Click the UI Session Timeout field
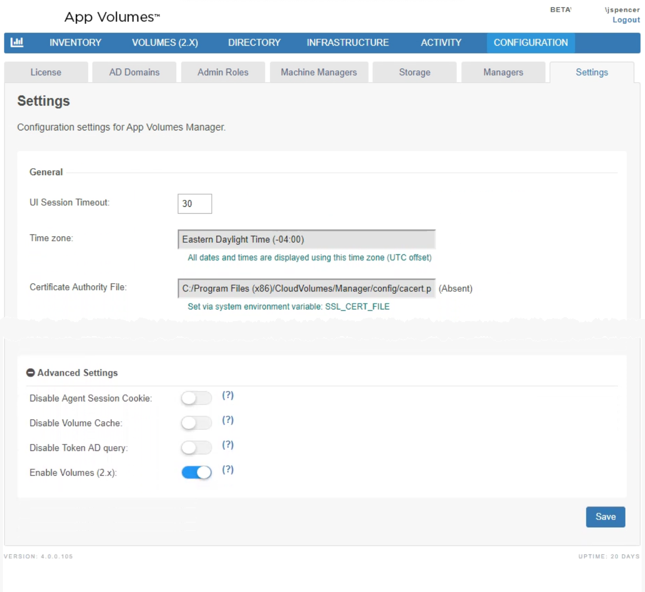Screen dimensions: 645x592 coord(195,204)
